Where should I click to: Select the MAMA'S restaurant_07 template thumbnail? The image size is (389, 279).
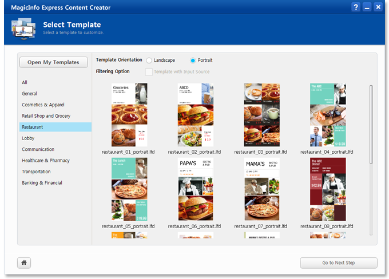[x=262, y=189]
